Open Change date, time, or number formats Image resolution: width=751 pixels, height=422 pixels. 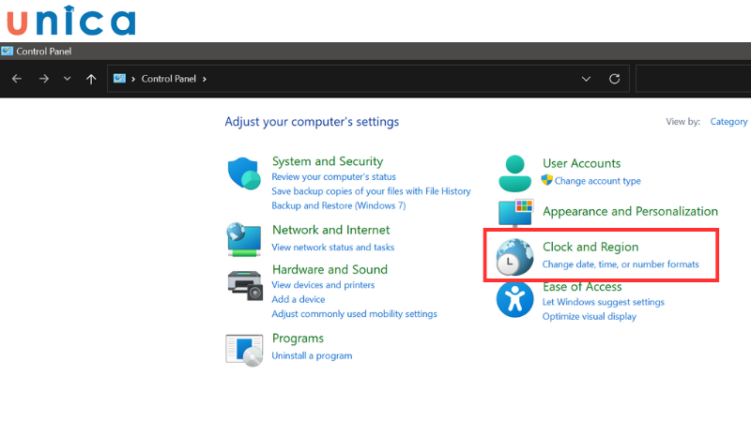[x=621, y=264]
